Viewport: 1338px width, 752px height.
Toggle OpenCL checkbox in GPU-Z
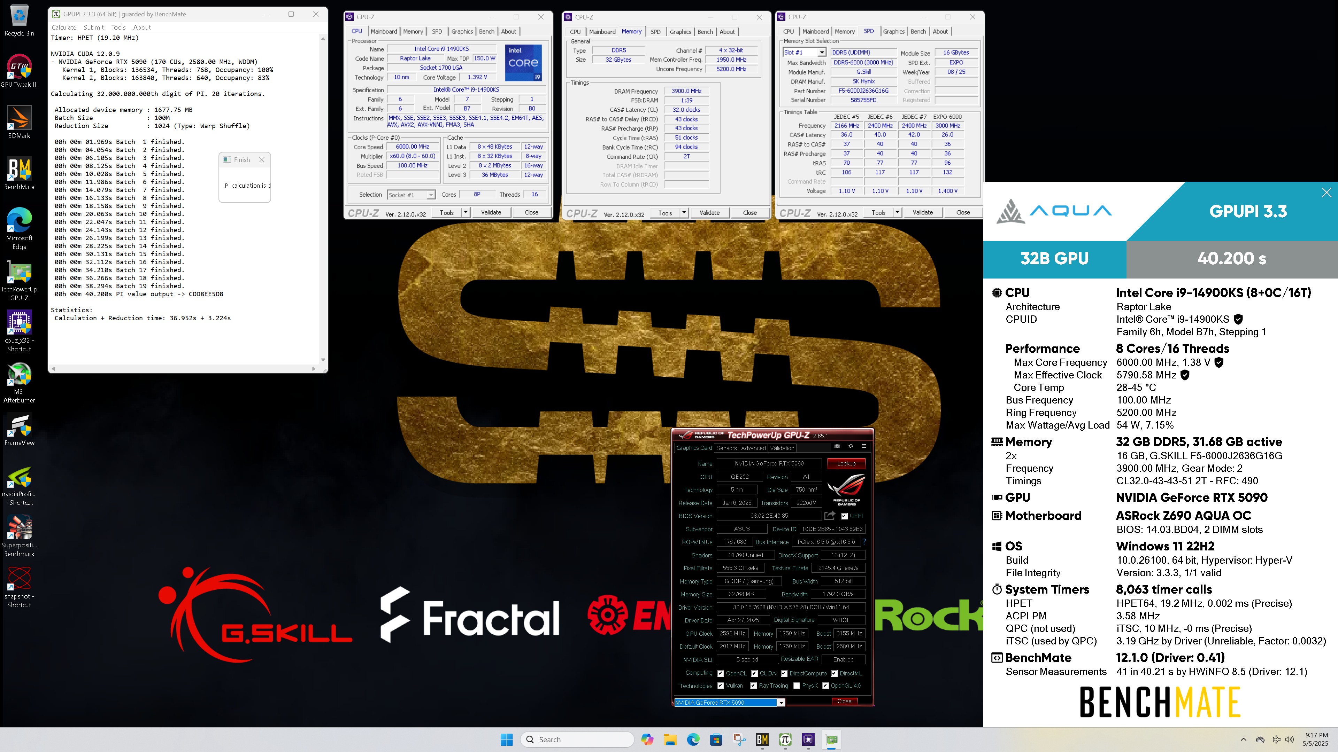[x=721, y=673]
